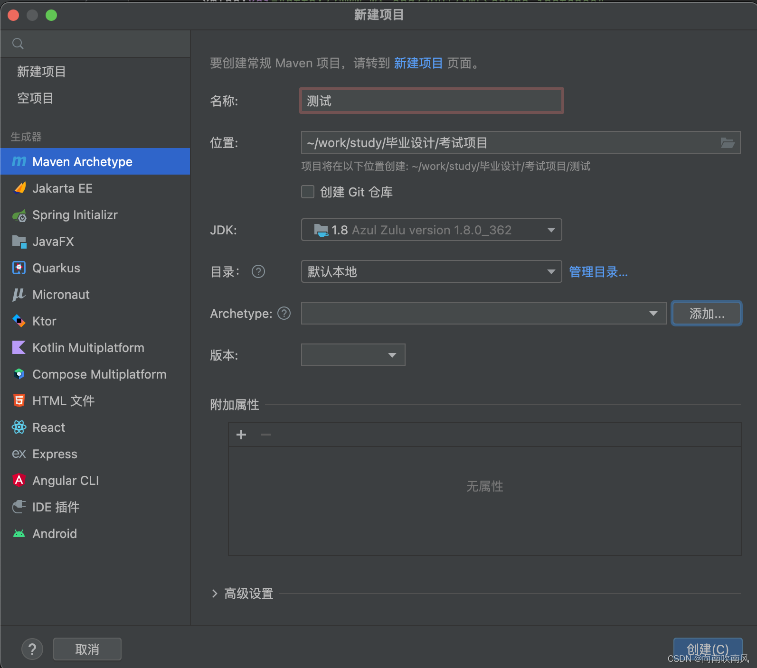Choose the Micronaut generator
This screenshot has height=668, width=757.
(95, 295)
